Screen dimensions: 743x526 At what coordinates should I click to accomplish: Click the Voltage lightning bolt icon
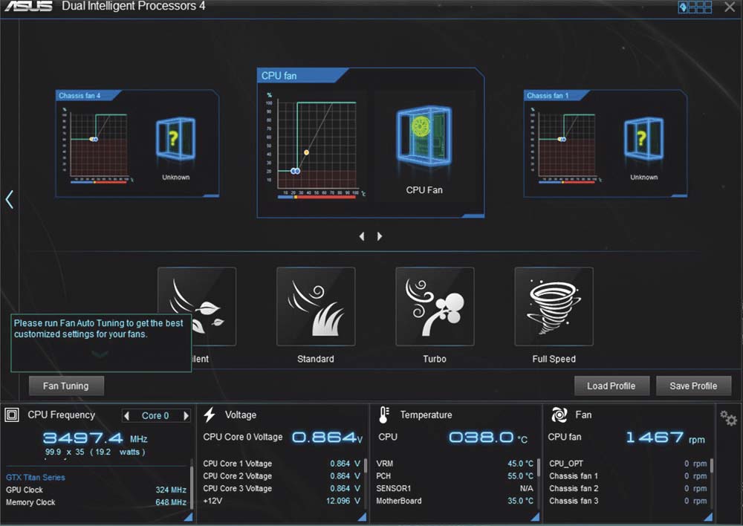pos(210,415)
